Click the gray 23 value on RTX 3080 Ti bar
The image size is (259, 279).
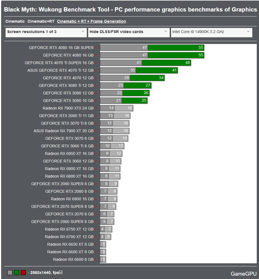pos(121,85)
